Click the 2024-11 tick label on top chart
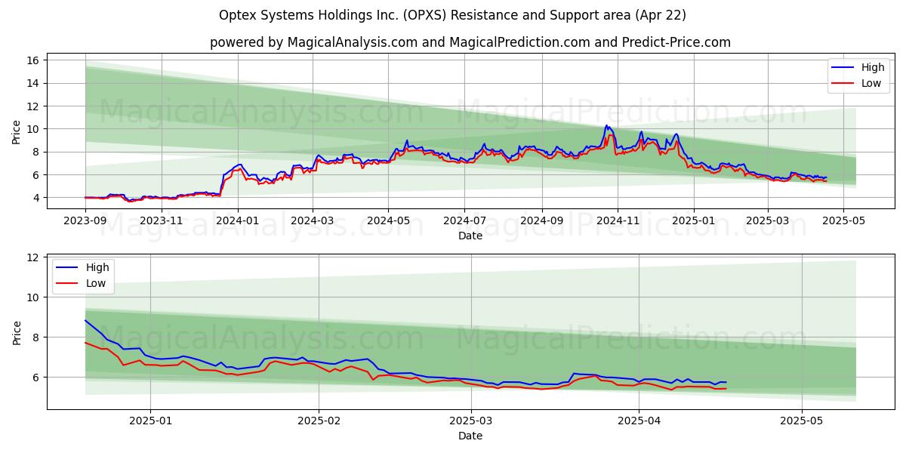The width and height of the screenshot is (906, 453). tap(618, 220)
